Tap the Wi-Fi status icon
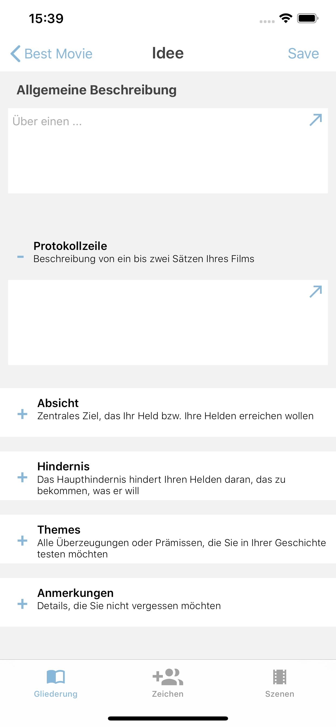 [x=285, y=18]
